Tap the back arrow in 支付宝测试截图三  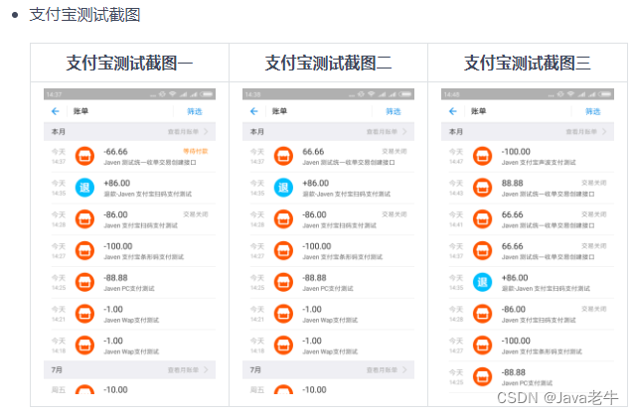point(453,111)
